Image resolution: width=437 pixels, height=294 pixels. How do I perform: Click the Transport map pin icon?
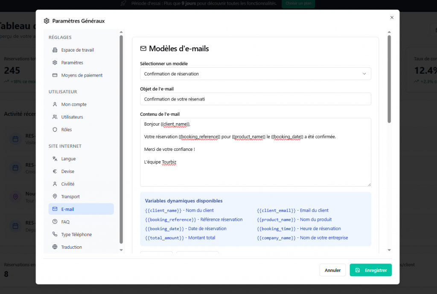click(55, 196)
